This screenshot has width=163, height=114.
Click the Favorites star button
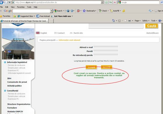point(5,16)
